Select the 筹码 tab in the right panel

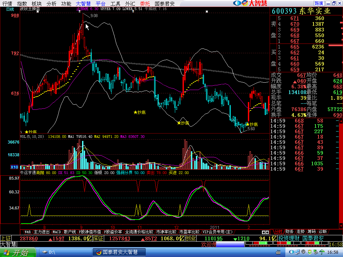(x=312, y=232)
